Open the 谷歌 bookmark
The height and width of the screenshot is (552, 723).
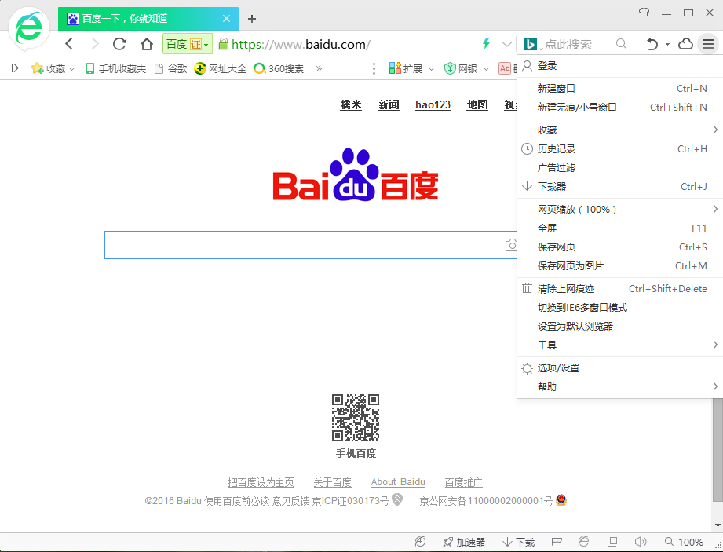[x=170, y=69]
